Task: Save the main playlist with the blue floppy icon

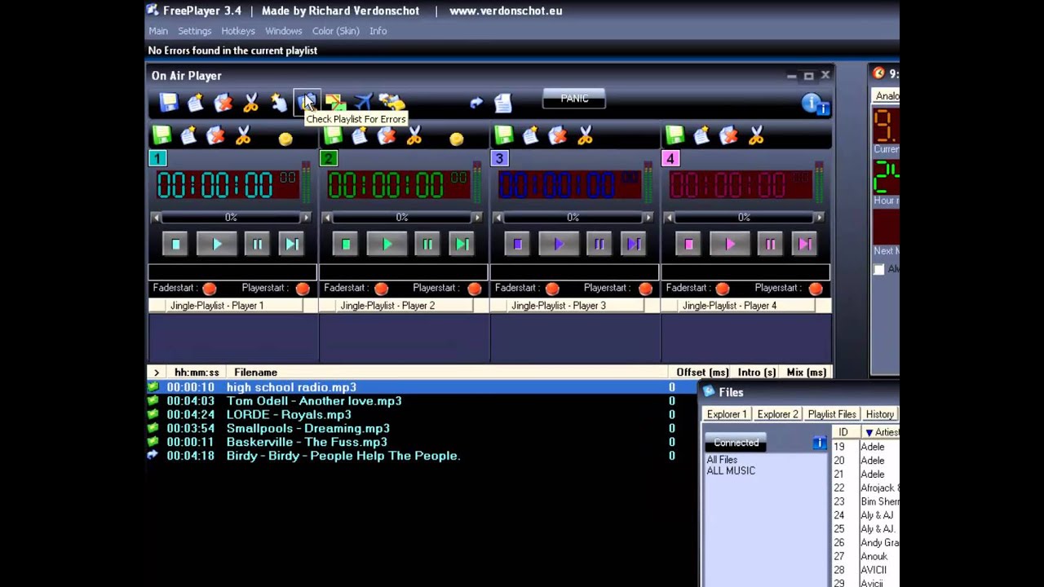Action: click(x=169, y=103)
